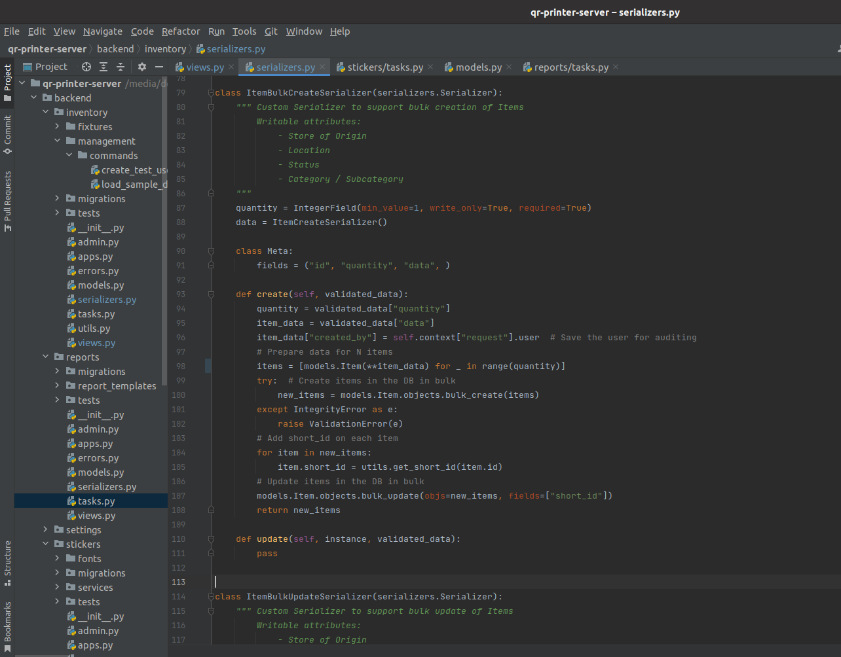This screenshot has width=841, height=657.
Task: Open utils.py in the inventory folder
Action: (x=94, y=328)
